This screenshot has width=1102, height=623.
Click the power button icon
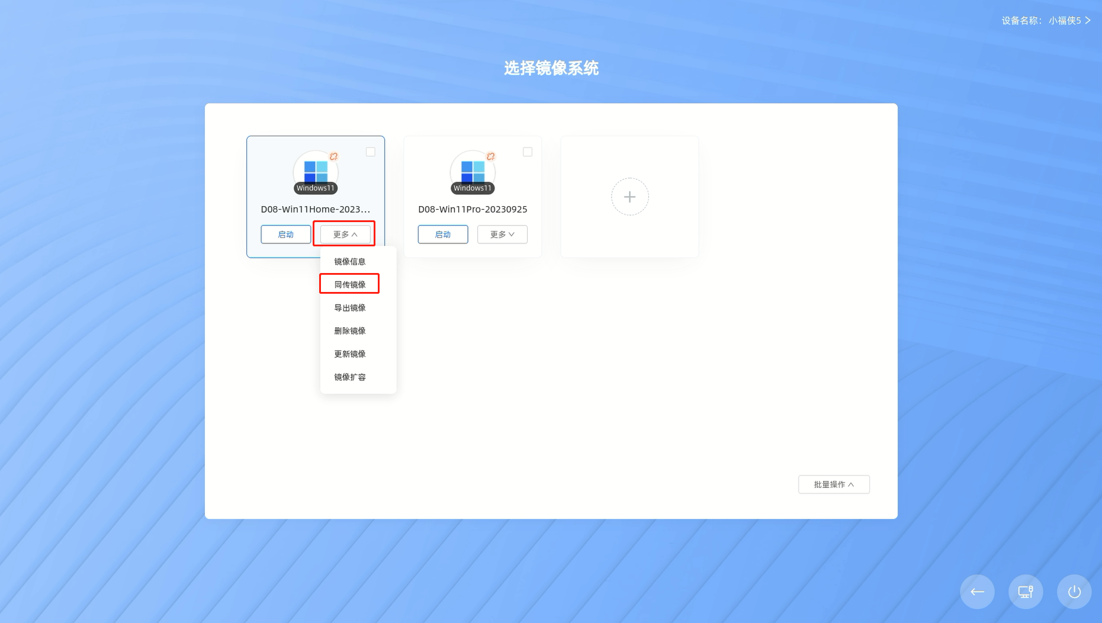pos(1074,592)
